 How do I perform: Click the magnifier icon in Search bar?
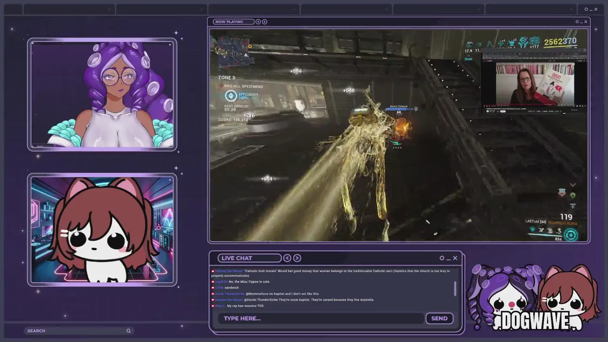coord(128,331)
